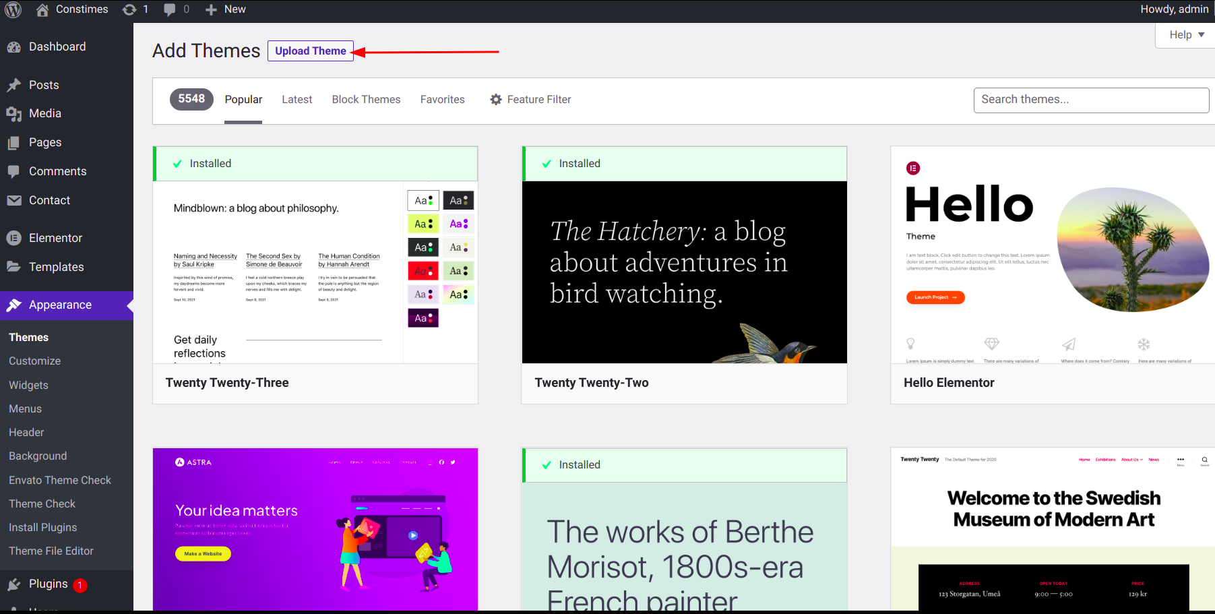Open the Feature Filter options

tap(530, 100)
